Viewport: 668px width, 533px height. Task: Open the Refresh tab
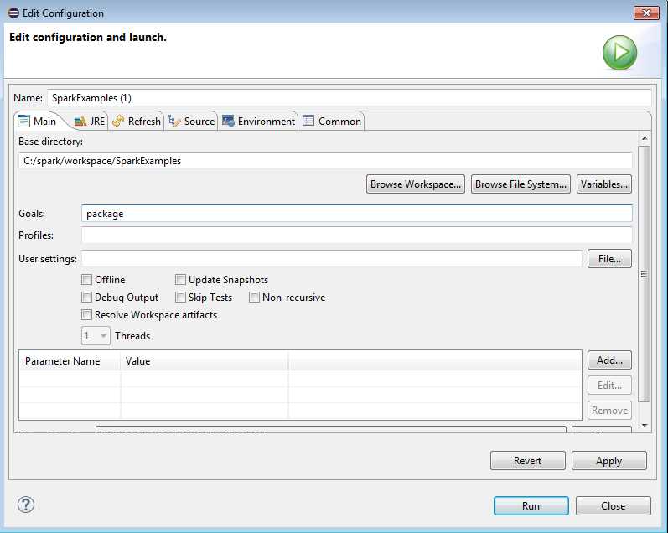point(137,122)
